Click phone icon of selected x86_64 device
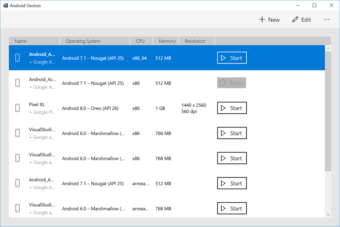This screenshot has height=227, width=340. coord(18,58)
